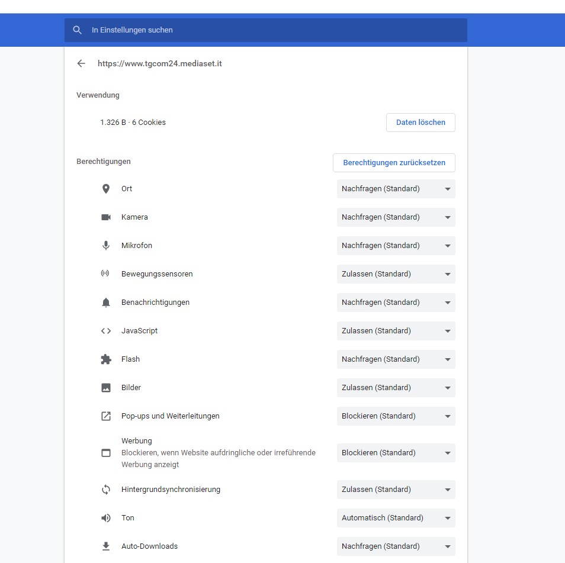Focus the In Einstellungen suchen field
565x563 pixels.
pyautogui.click(x=272, y=30)
